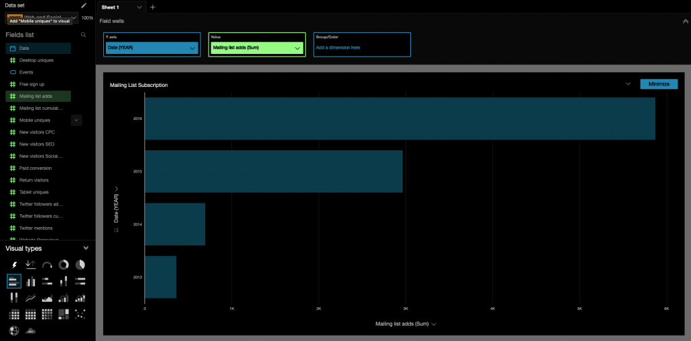Viewport: 691px width, 341px height.
Task: Select the globe map visual type
Action: 14,330
